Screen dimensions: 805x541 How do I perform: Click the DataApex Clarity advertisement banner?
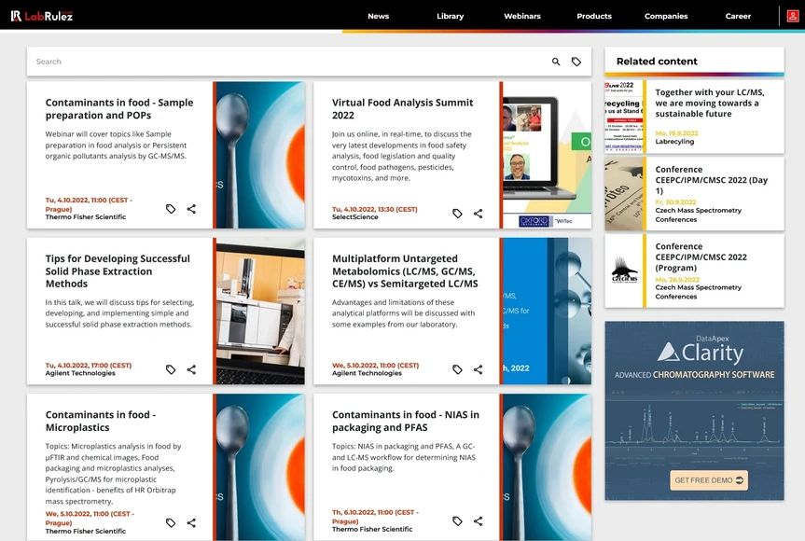pos(694,410)
